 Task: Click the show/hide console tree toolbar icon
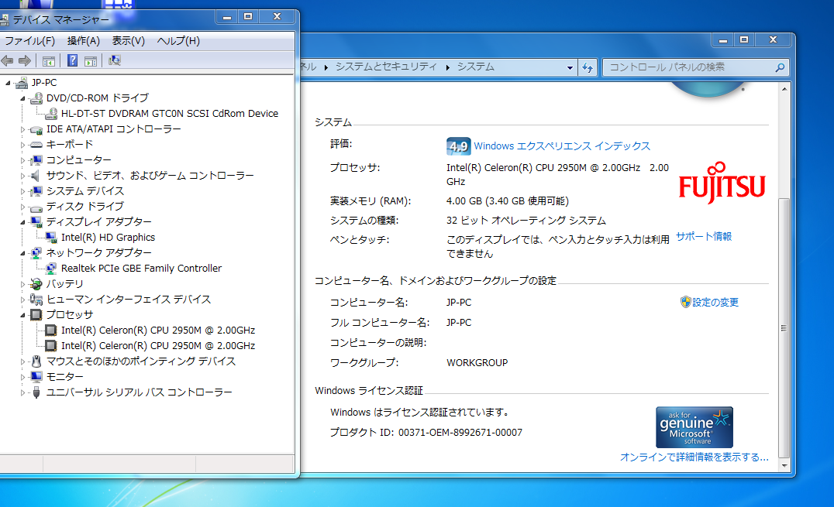[48, 61]
